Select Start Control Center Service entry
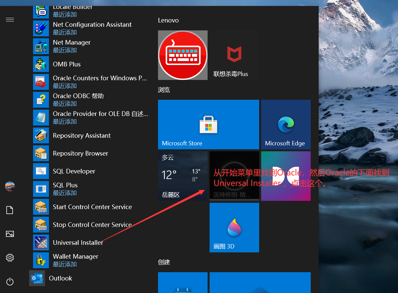This screenshot has height=293, width=398. coord(91,207)
